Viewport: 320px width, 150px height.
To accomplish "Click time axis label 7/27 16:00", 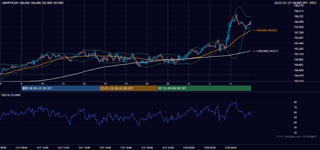I will tap(105, 148).
